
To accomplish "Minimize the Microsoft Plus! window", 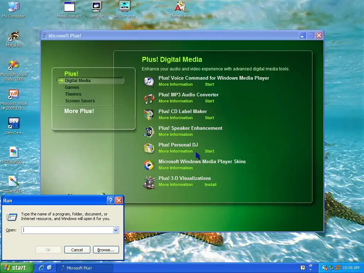I will [303, 36].
